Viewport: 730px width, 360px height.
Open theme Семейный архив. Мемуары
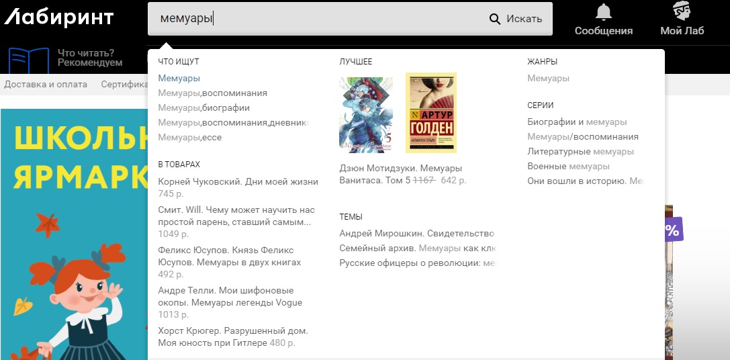pos(418,249)
